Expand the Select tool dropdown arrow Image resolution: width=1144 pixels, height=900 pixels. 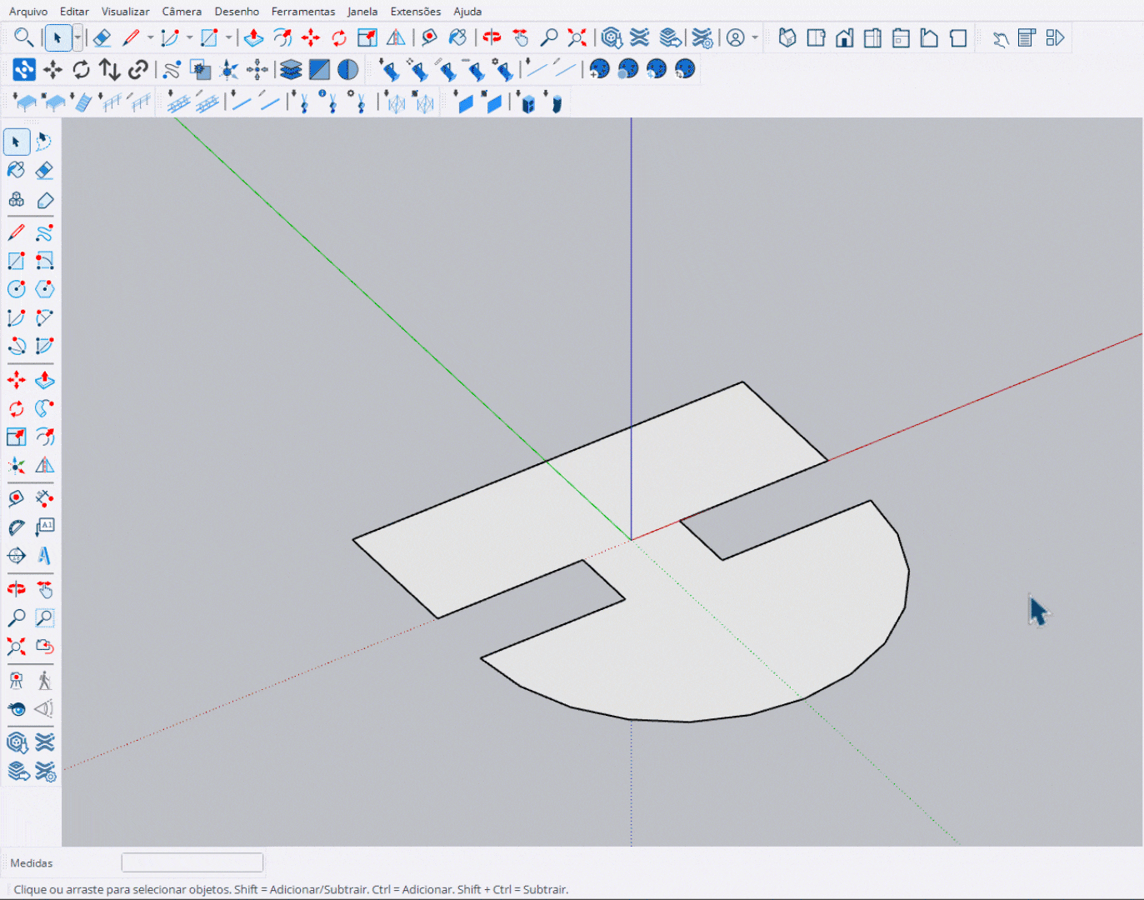tap(77, 38)
